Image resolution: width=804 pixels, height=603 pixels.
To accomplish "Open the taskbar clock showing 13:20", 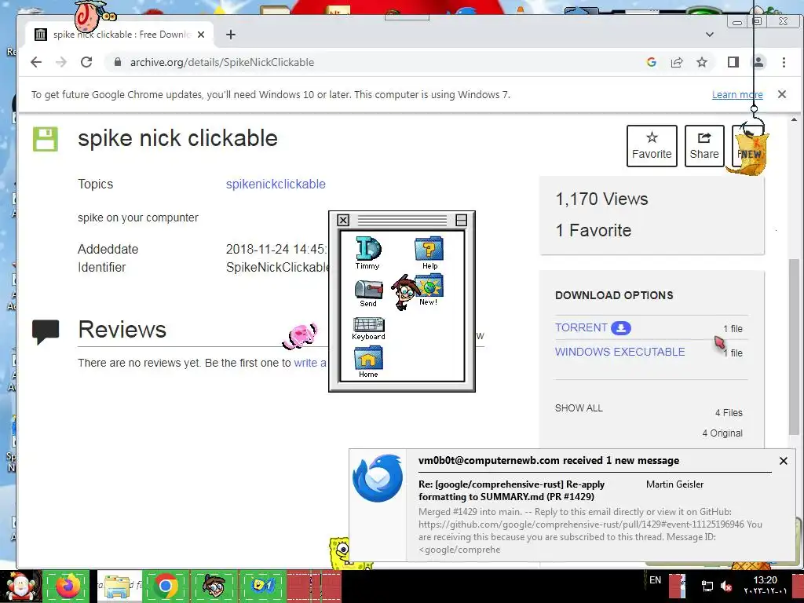I will [765, 585].
